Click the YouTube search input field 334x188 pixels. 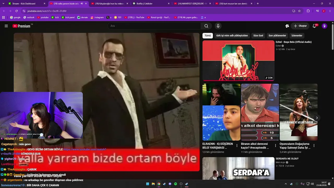point(154,26)
